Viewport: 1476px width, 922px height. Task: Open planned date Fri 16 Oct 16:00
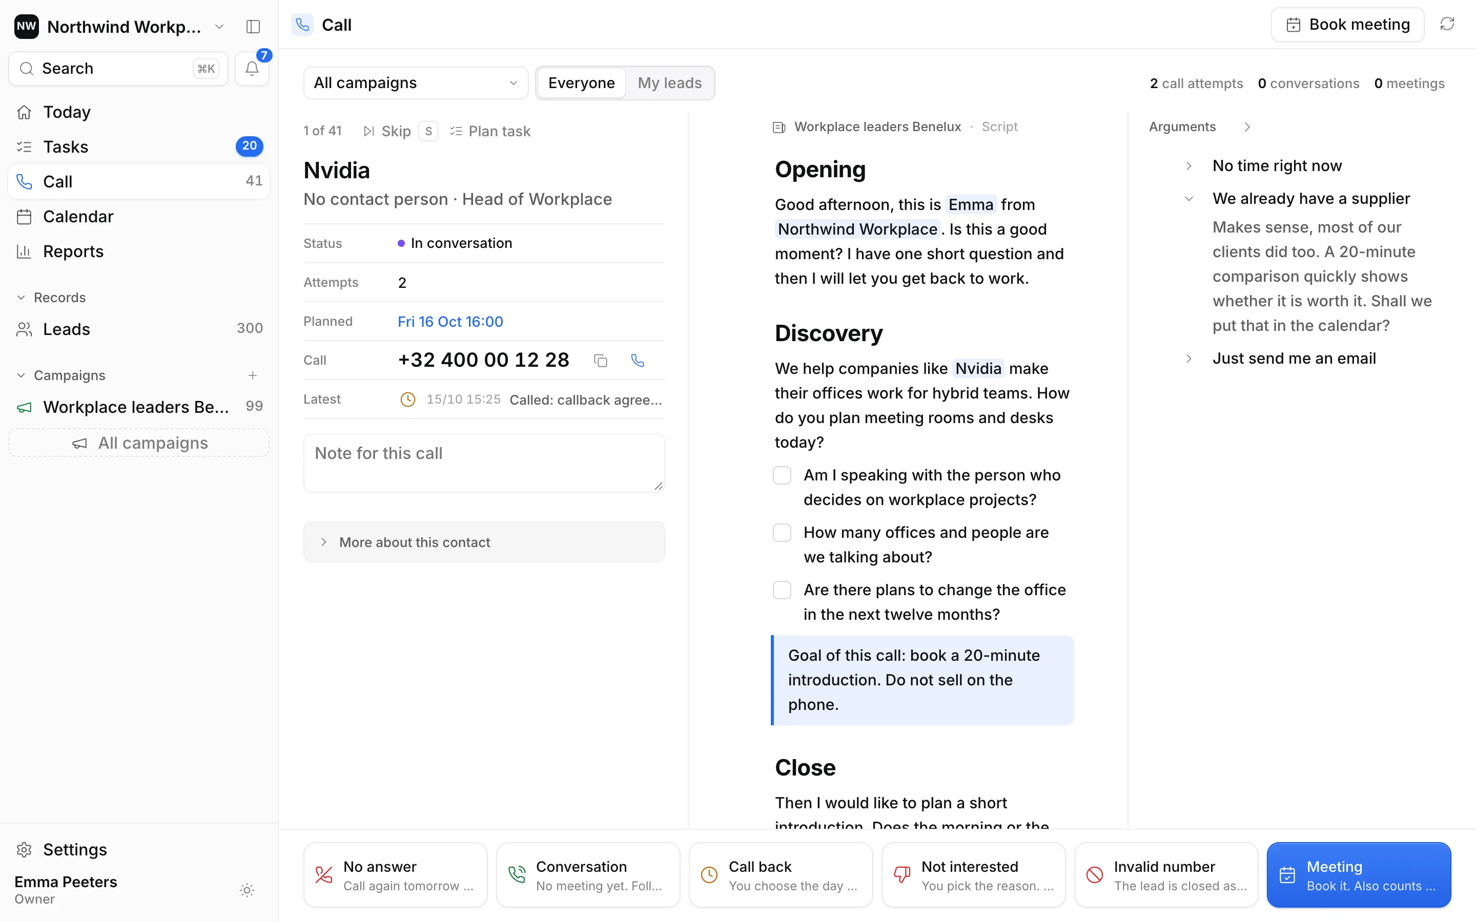(450, 321)
